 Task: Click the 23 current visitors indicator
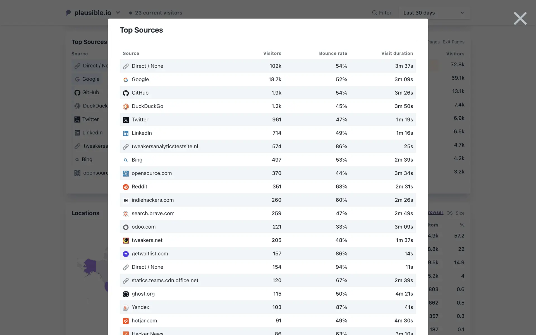(x=155, y=13)
